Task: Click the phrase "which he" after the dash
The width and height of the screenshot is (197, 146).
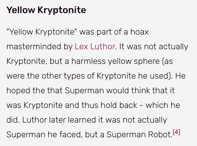Action: [x=163, y=105]
